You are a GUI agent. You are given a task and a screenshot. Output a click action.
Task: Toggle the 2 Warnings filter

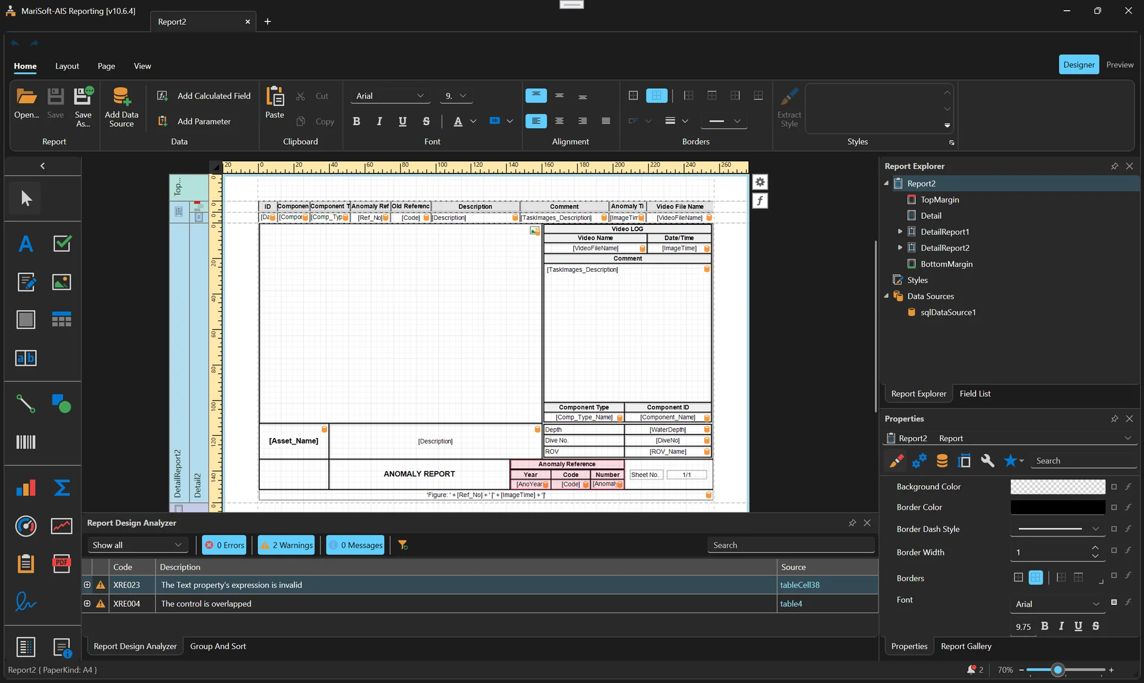coord(286,545)
